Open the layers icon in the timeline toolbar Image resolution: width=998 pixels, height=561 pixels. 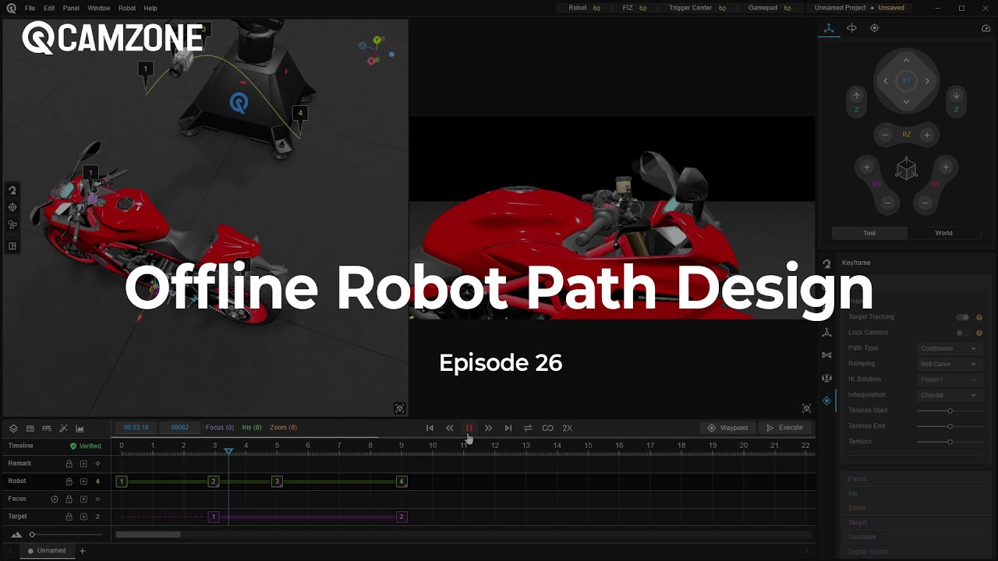[13, 429]
